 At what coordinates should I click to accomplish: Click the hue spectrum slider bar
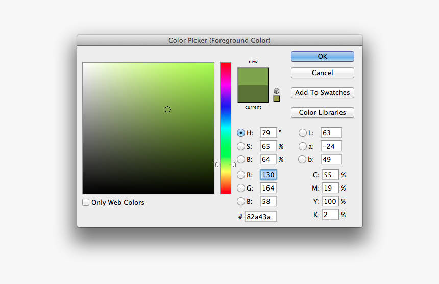pos(226,128)
